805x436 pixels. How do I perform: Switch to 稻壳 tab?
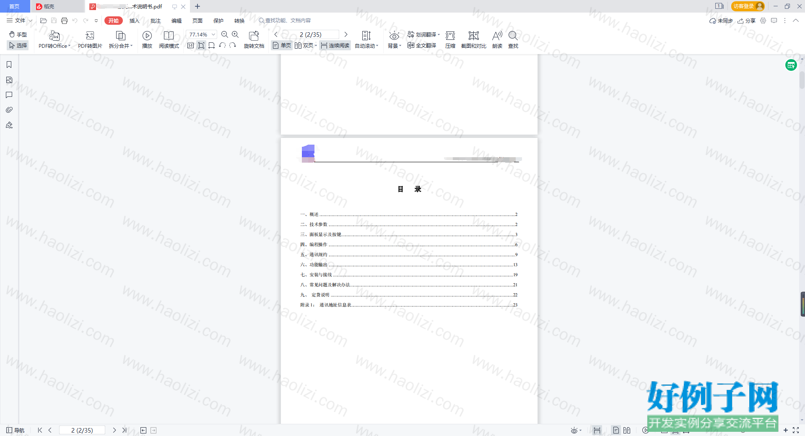(57, 6)
